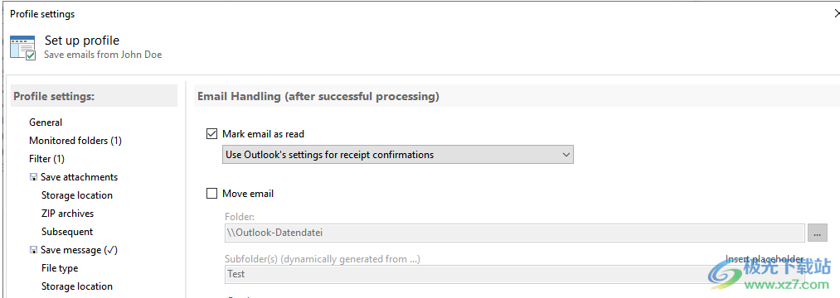Click the Insert placeholder link

click(765, 259)
